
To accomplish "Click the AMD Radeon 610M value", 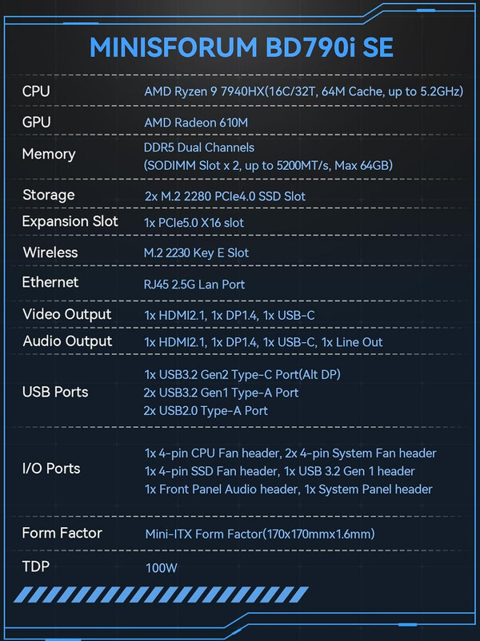I will pyautogui.click(x=196, y=123).
